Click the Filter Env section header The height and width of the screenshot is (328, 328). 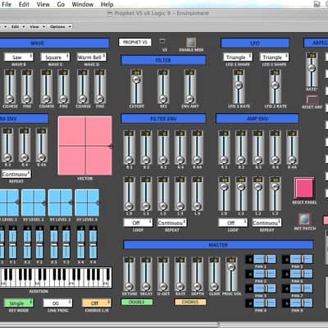click(163, 119)
